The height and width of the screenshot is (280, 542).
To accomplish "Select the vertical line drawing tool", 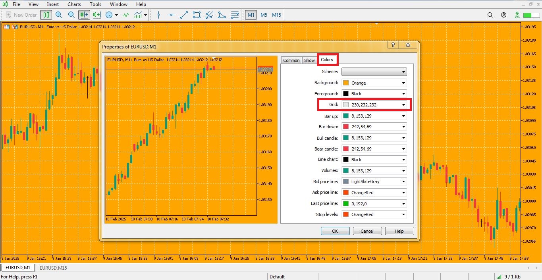I will [x=158, y=15].
